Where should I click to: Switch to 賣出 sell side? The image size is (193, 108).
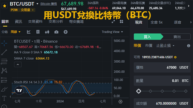[x=177, y=37]
